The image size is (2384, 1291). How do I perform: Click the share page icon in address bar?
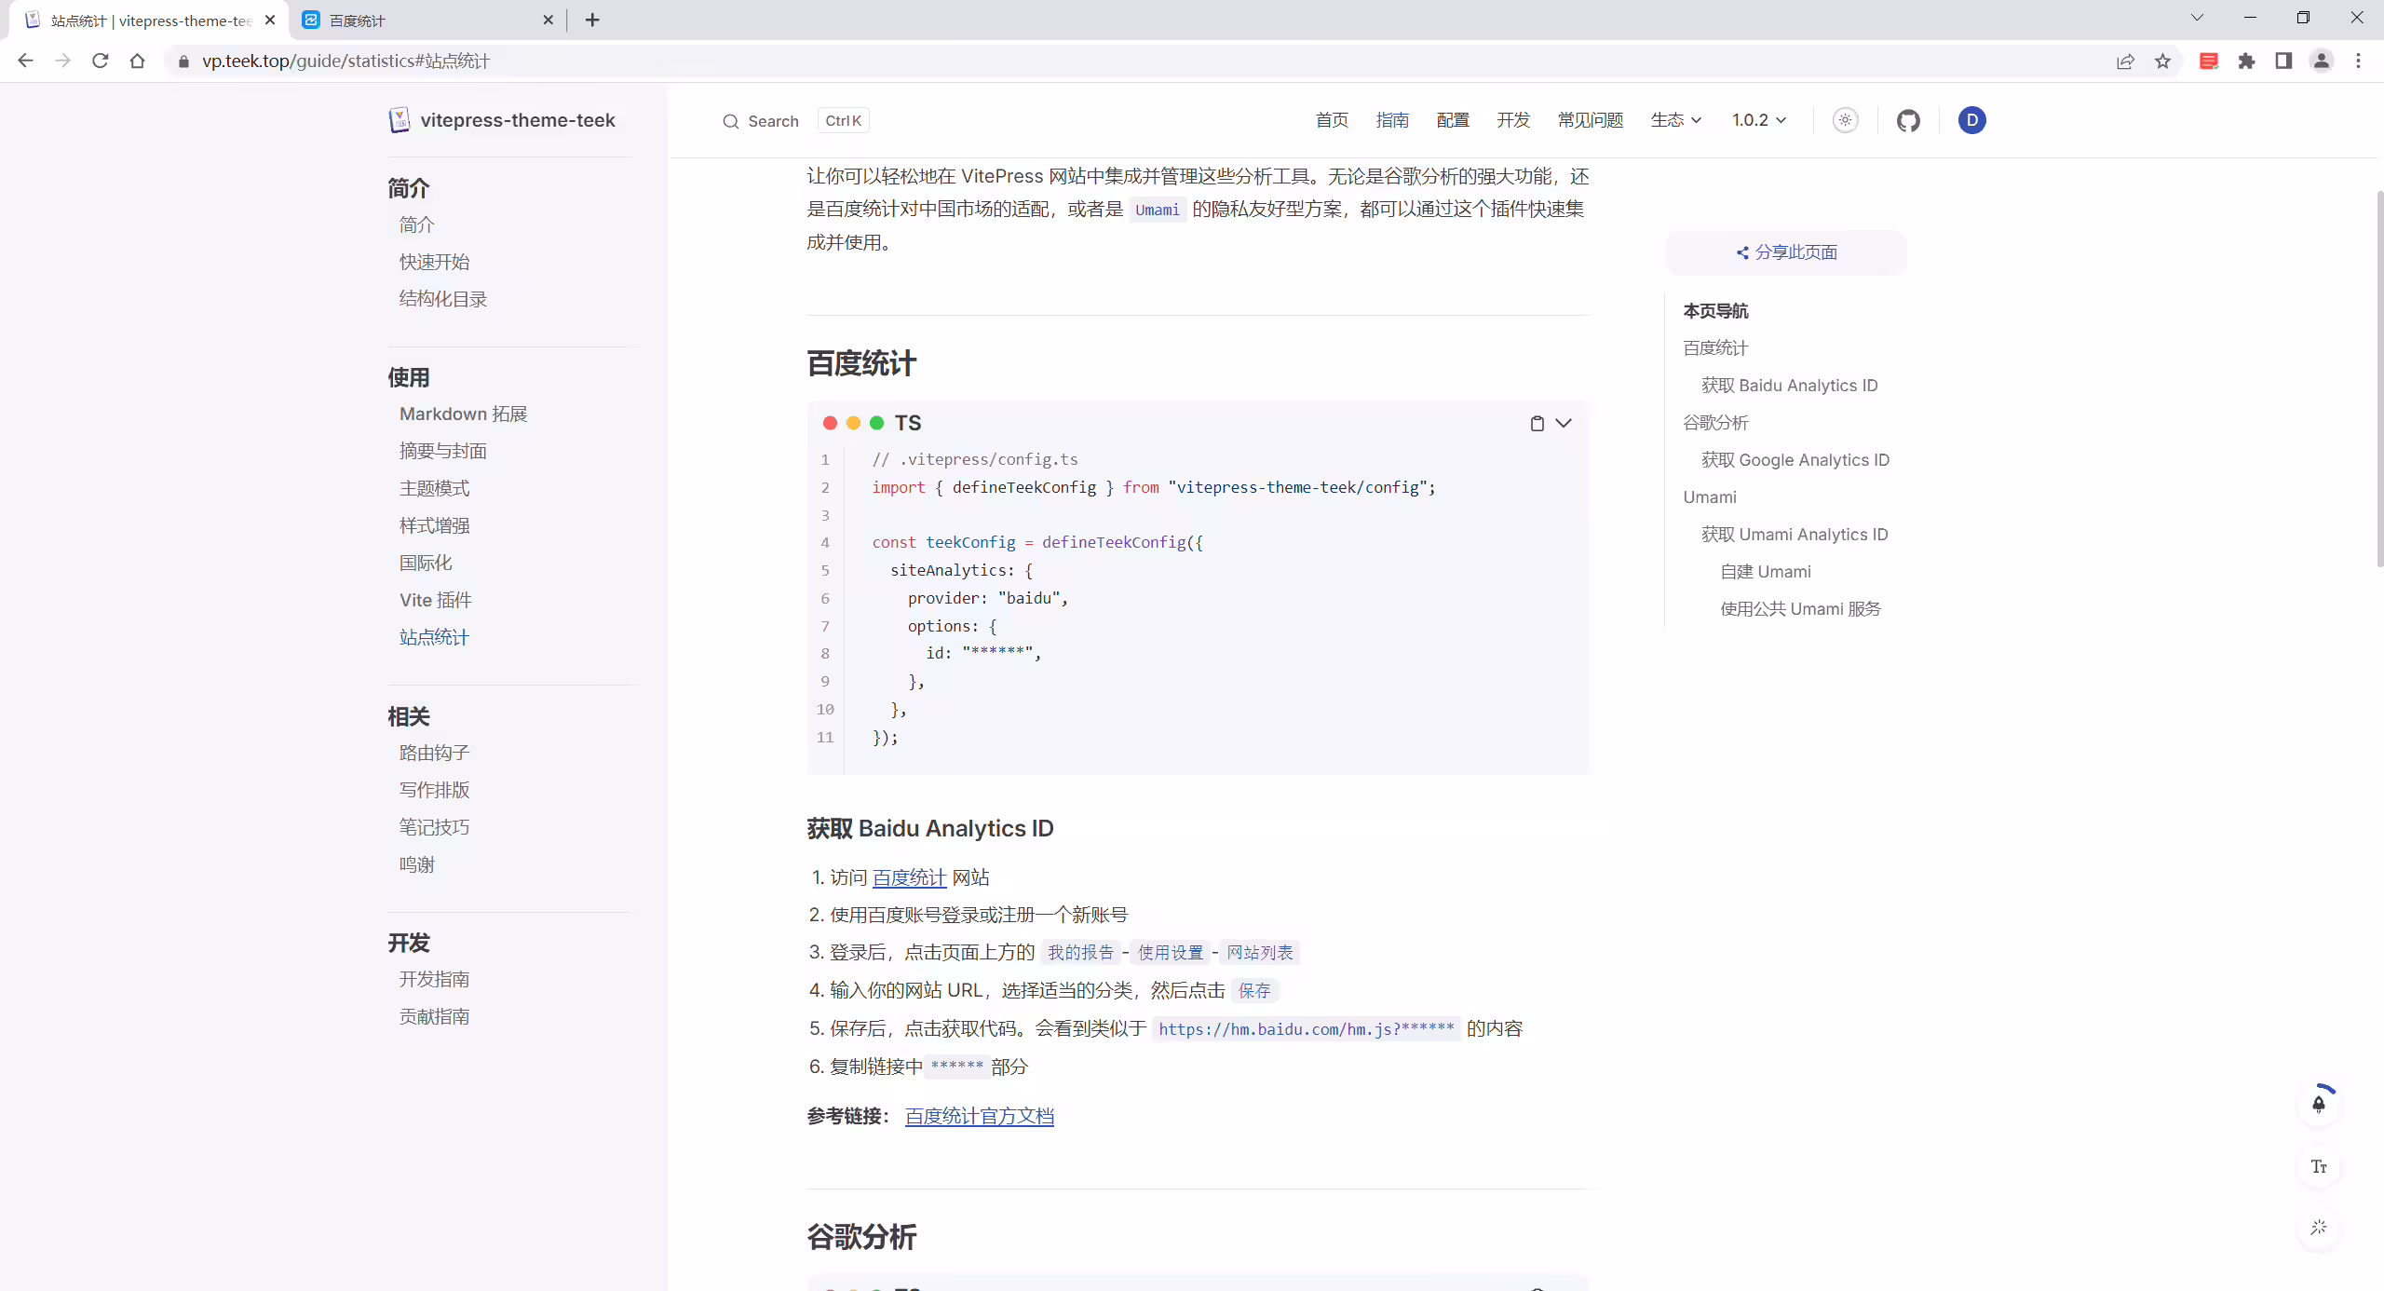point(2125,61)
